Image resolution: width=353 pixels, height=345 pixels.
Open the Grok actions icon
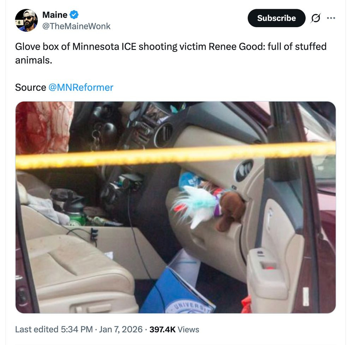coord(315,18)
